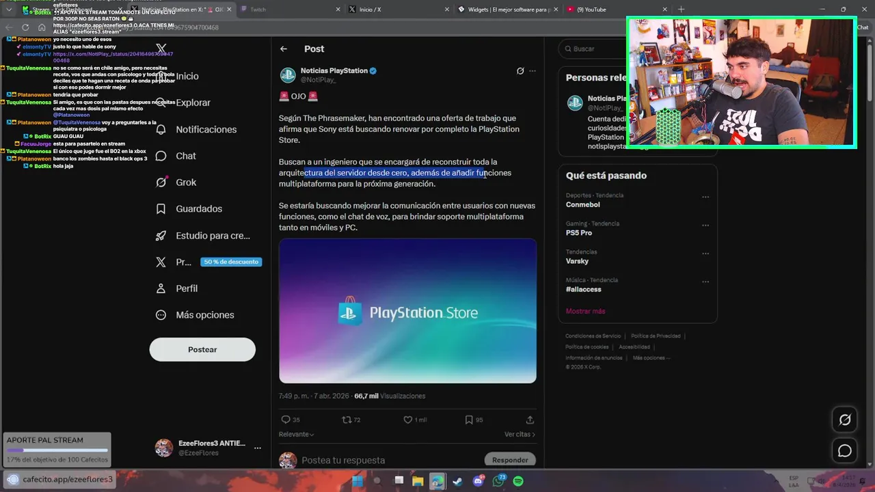Open Discord from the taskbar
Viewport: 875px width, 492px height.
click(478, 481)
